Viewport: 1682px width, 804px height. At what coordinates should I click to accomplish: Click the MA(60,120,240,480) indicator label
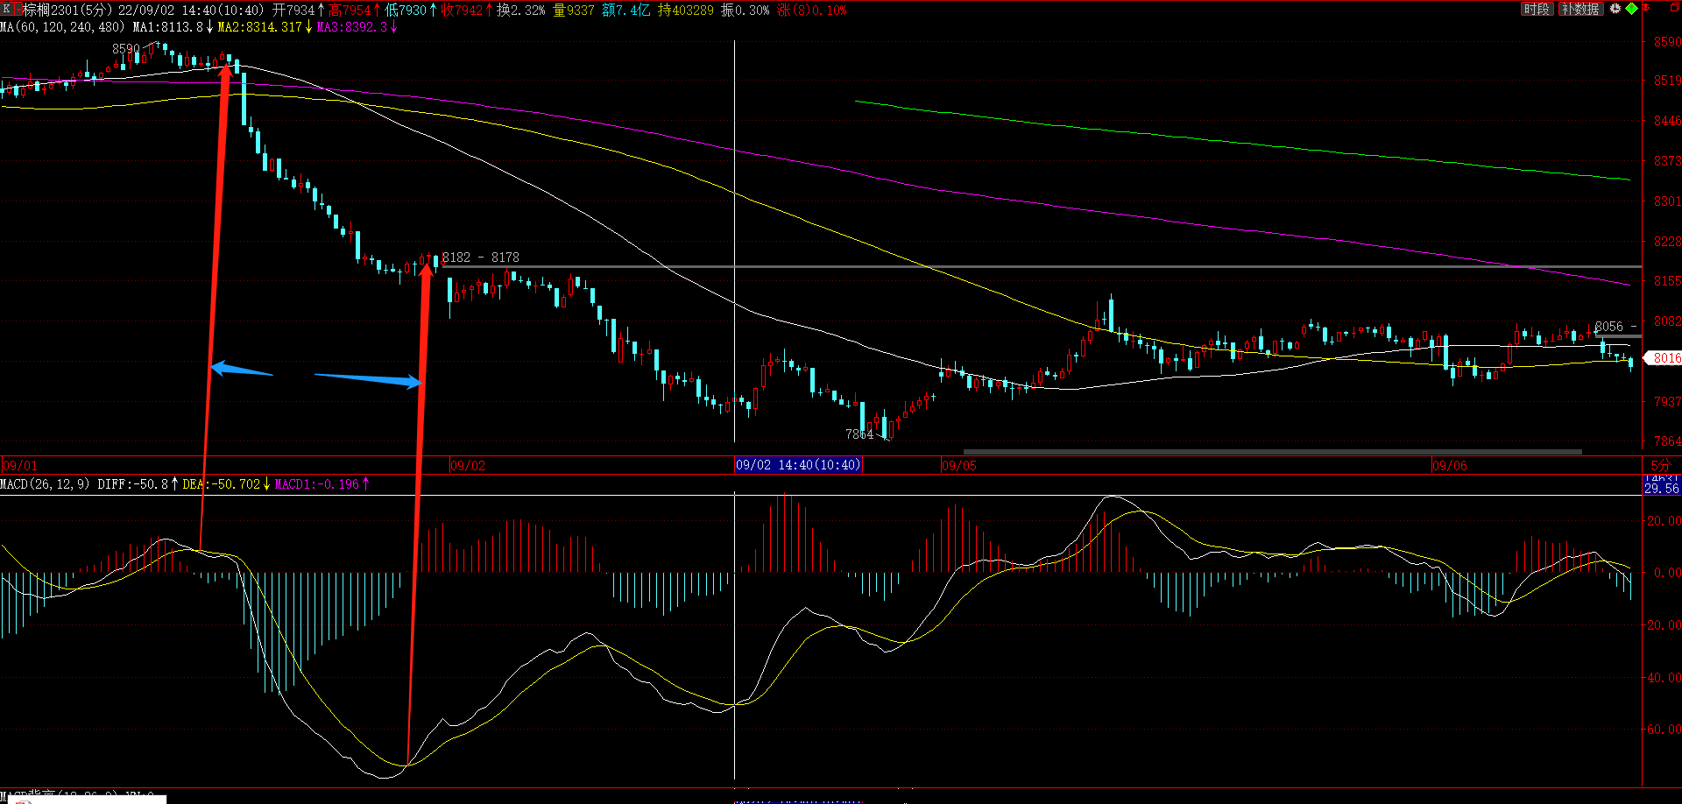[62, 27]
